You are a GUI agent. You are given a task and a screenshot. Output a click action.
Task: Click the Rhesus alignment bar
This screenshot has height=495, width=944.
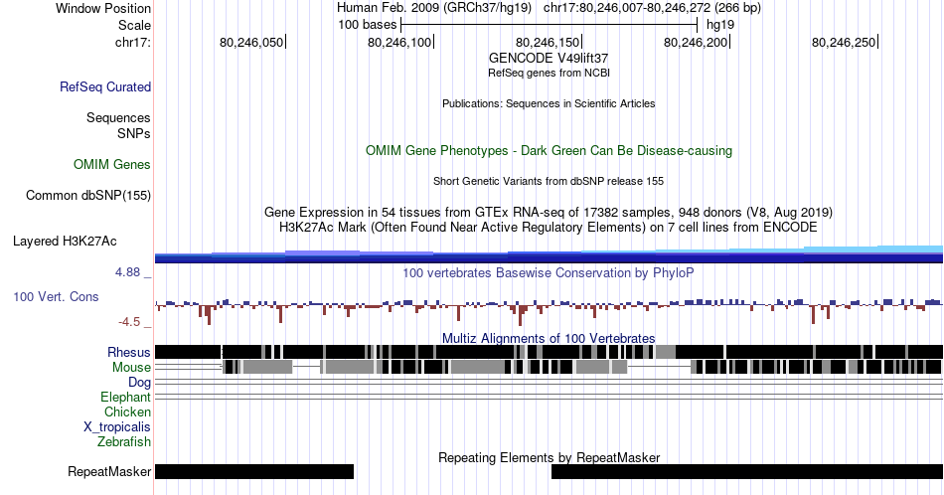click(x=549, y=352)
